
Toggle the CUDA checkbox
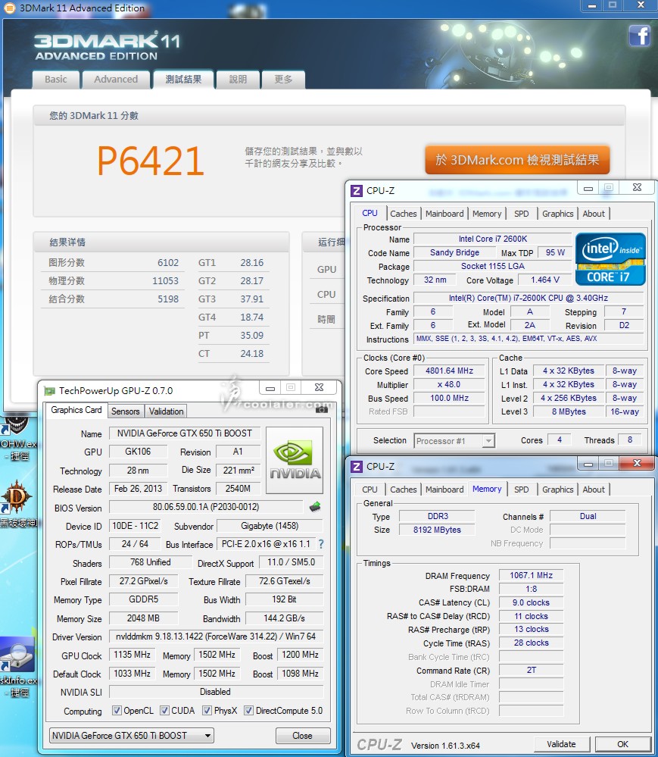[x=164, y=710]
